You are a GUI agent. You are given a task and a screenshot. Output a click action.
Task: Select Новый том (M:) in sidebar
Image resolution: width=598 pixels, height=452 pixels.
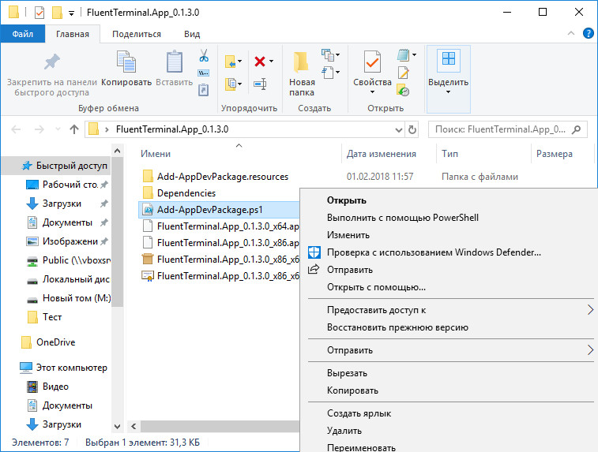click(x=69, y=298)
